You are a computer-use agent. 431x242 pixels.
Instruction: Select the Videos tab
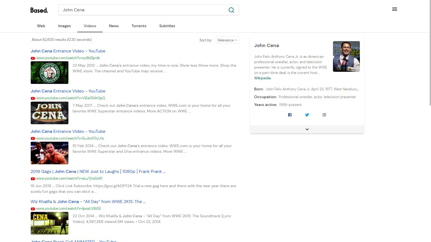[90, 26]
